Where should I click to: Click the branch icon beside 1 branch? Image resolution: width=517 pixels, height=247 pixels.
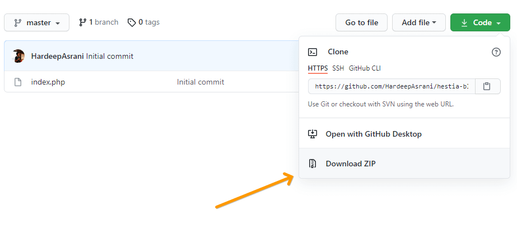pyautogui.click(x=82, y=22)
